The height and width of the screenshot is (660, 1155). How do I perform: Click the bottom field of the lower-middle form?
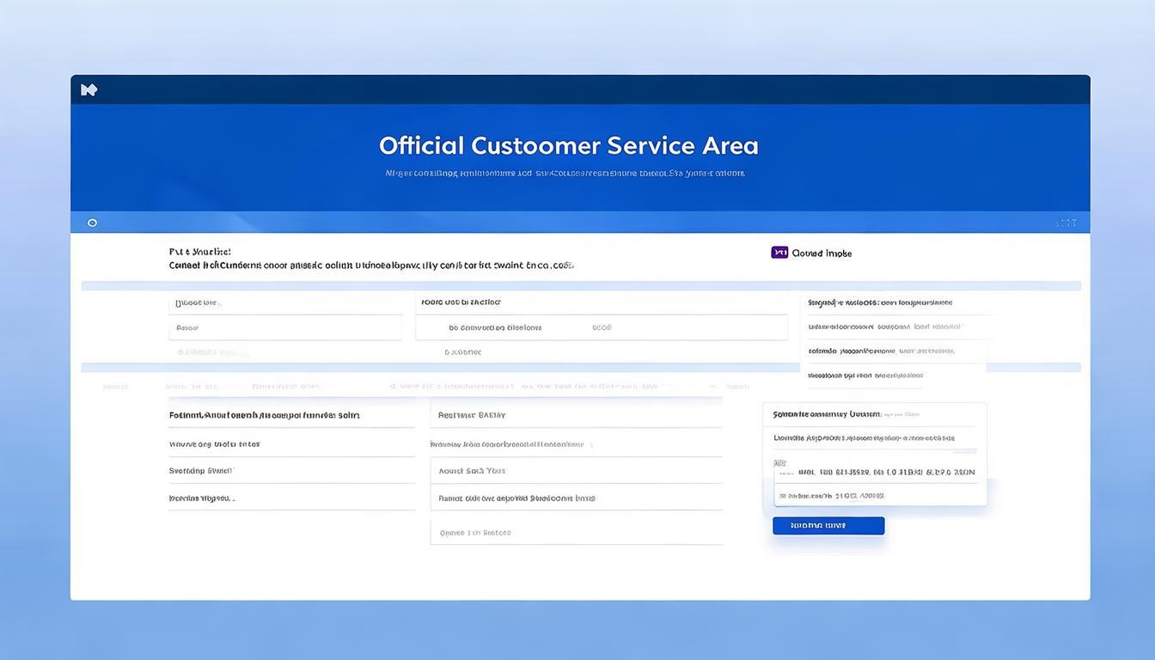click(x=576, y=533)
